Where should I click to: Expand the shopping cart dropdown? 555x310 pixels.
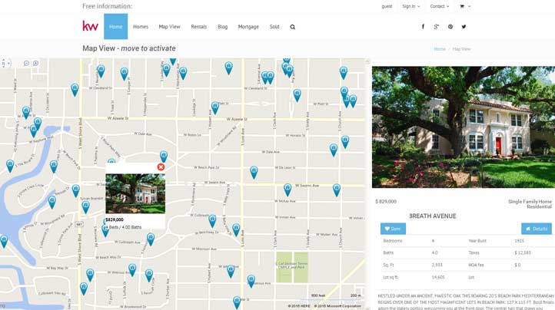point(464,6)
